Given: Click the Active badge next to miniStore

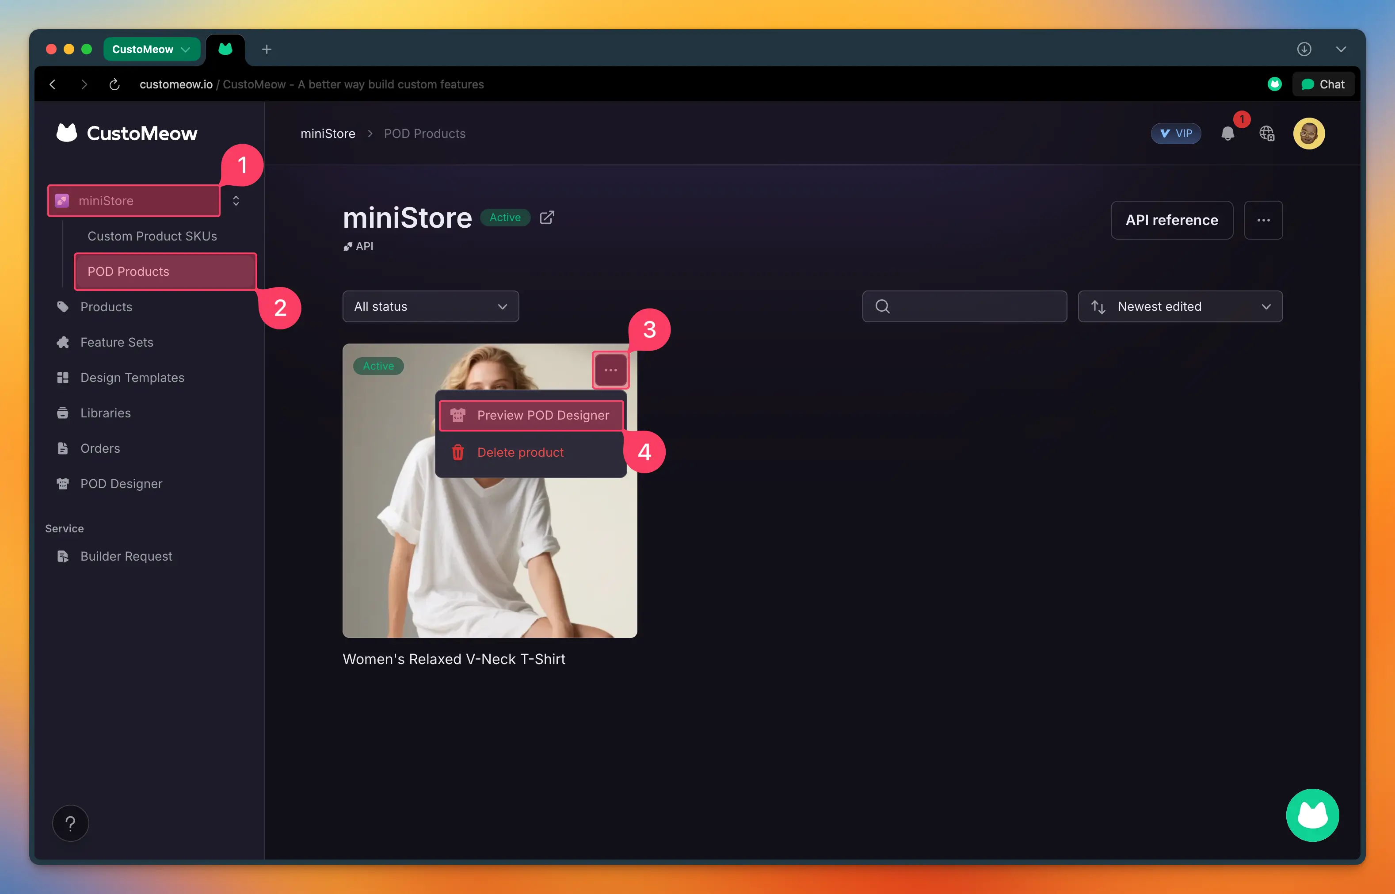Looking at the screenshot, I should 505,218.
